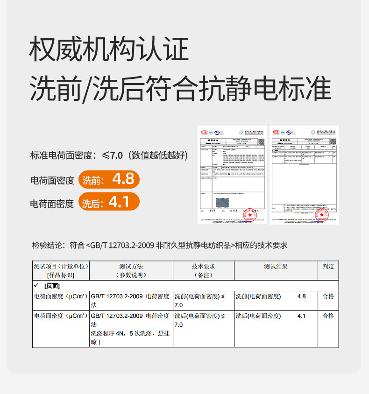Screen dimensions: 369x394
Task: Click the line 标准电荷面密度：≤7.0
Action: coord(109,155)
